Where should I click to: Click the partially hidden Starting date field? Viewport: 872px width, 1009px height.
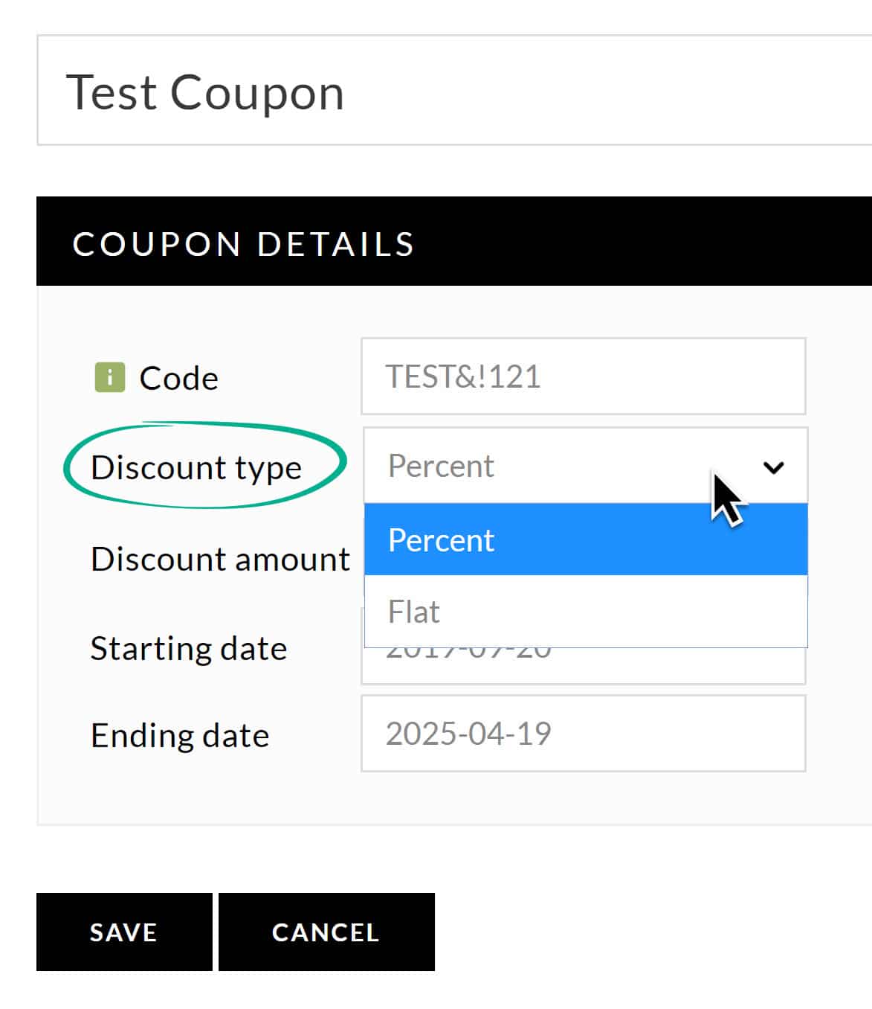click(584, 665)
